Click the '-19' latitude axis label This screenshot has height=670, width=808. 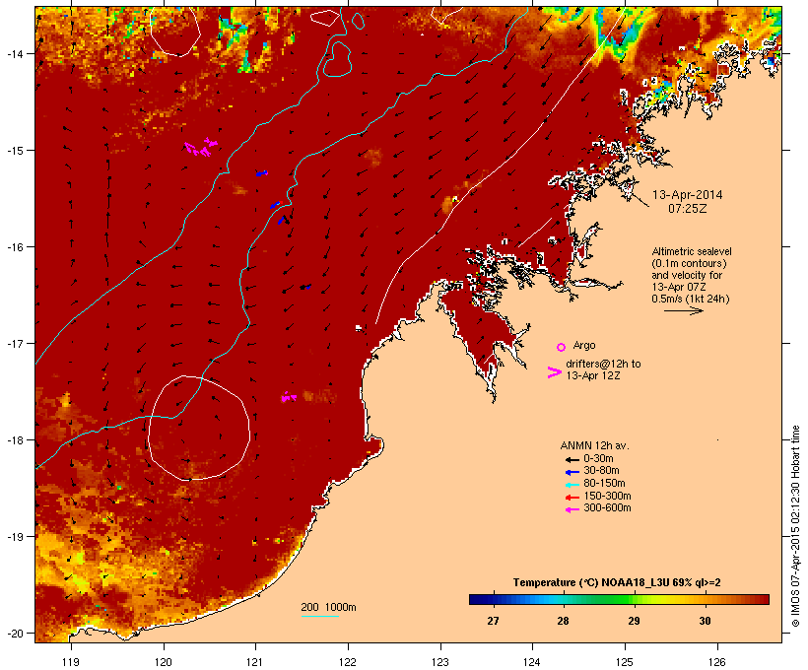(15, 537)
